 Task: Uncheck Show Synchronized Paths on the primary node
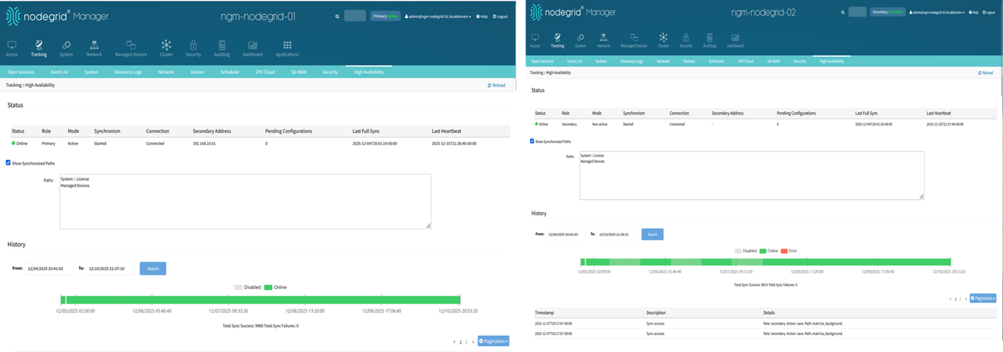point(8,163)
